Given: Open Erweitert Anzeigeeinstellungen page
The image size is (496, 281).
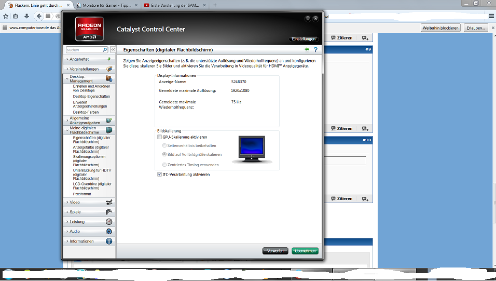Looking at the screenshot, I should pyautogui.click(x=90, y=104).
